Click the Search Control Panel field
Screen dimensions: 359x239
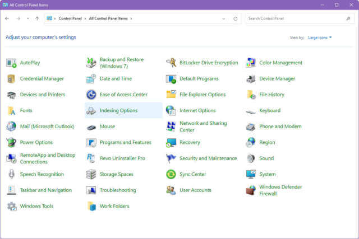[x=300, y=18]
